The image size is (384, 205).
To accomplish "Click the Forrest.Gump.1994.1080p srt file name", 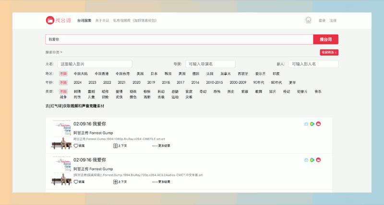I will (x=119, y=139).
